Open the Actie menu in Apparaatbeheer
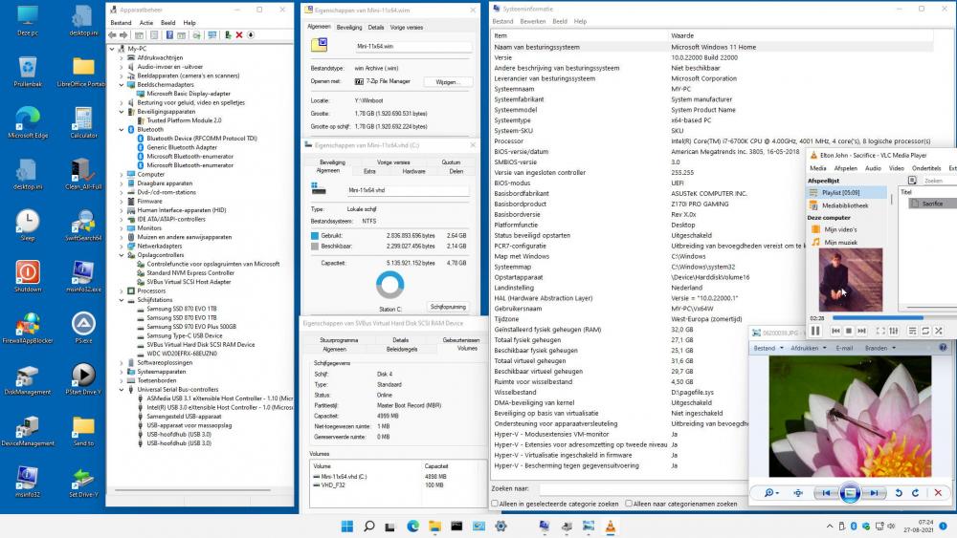Viewport: 957px width, 538px height. click(x=145, y=22)
